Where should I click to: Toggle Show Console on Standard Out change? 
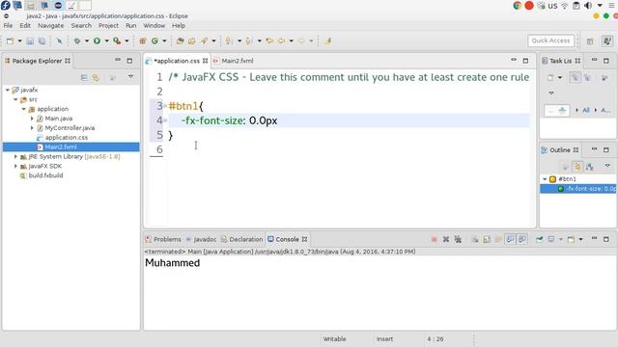[x=511, y=239]
